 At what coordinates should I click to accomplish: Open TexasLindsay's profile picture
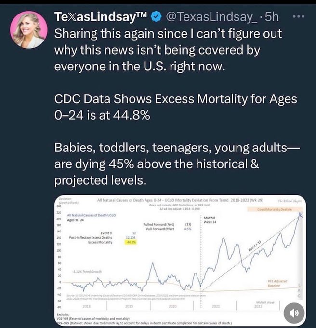[31, 29]
